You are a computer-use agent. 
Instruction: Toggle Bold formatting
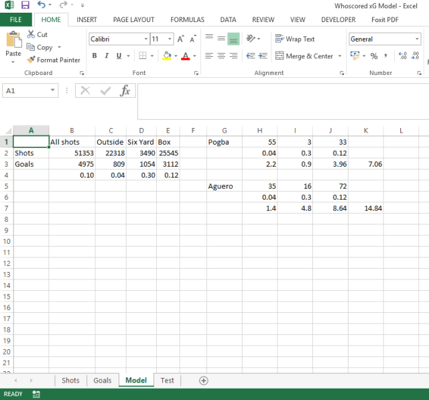click(95, 56)
